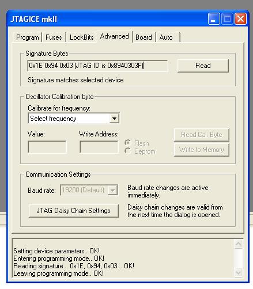This screenshot has height=289, width=253.
Task: Go to the Board tab
Action: coord(144,37)
